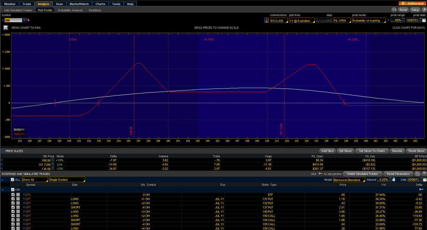427x230 pixels.
Task: Uncheck the 155 CALL short position checkbox
Action: (13, 224)
